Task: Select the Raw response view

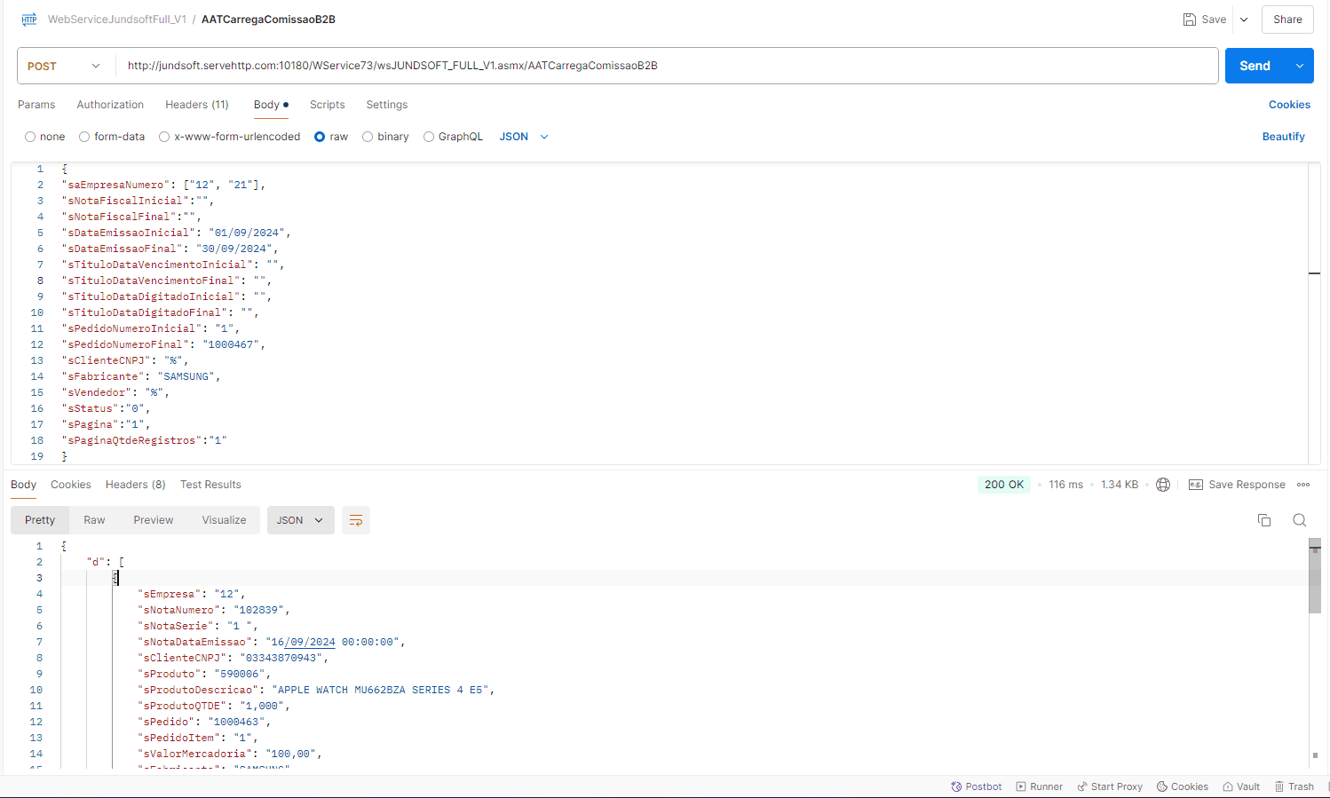Action: [94, 520]
